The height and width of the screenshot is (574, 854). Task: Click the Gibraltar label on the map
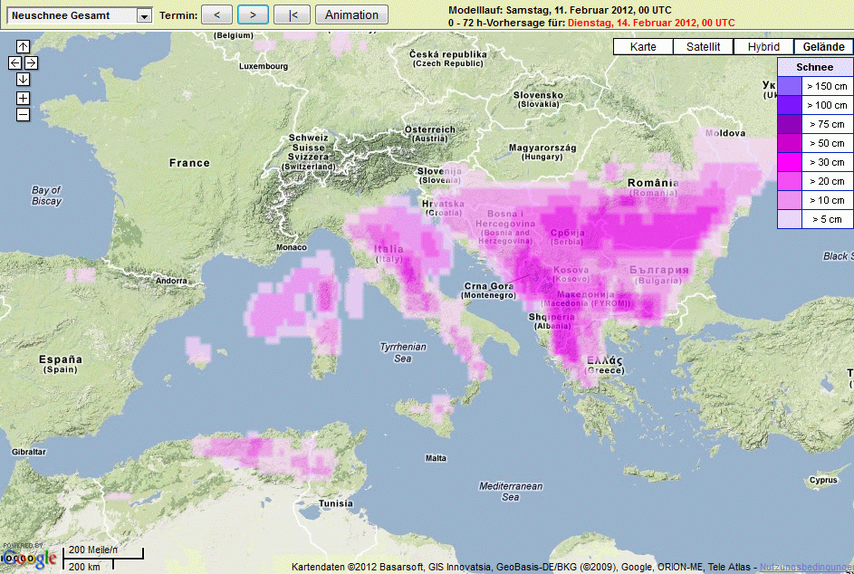[29, 452]
